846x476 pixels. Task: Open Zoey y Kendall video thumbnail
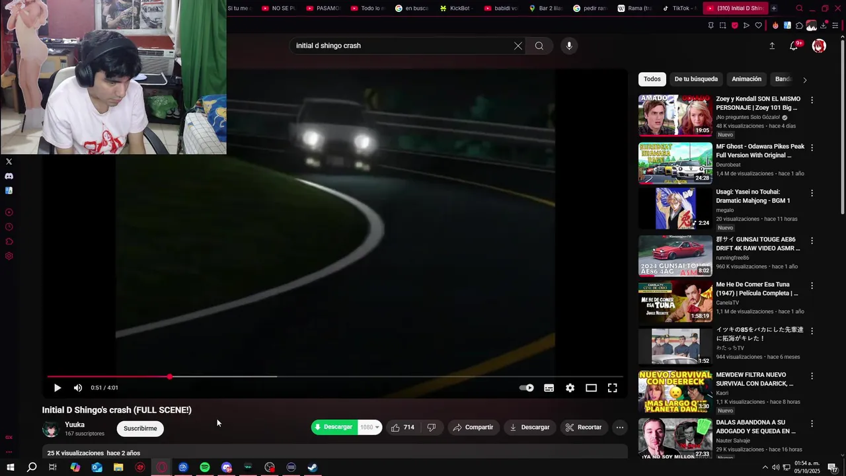(x=675, y=115)
